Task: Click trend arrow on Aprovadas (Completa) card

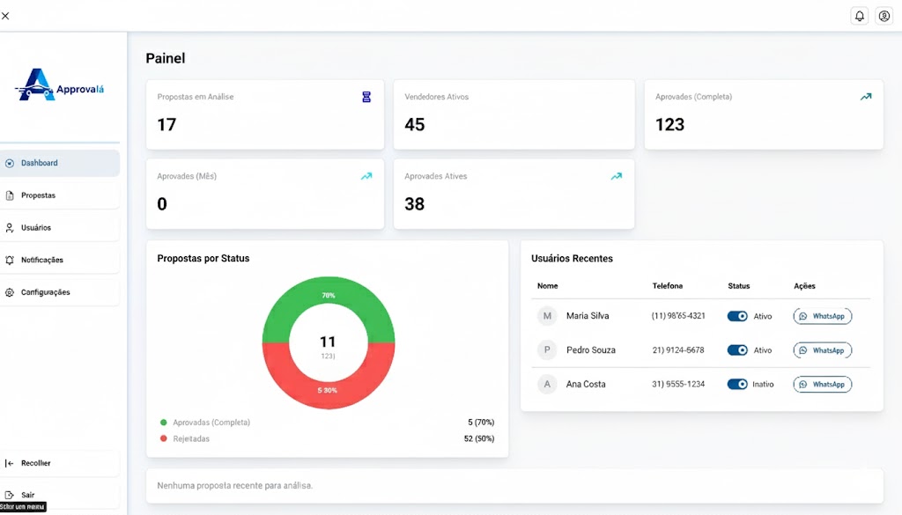Action: point(866,97)
